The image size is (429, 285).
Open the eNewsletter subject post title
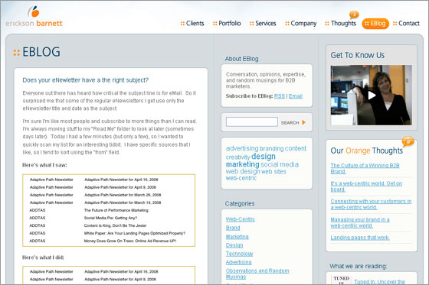coord(85,80)
